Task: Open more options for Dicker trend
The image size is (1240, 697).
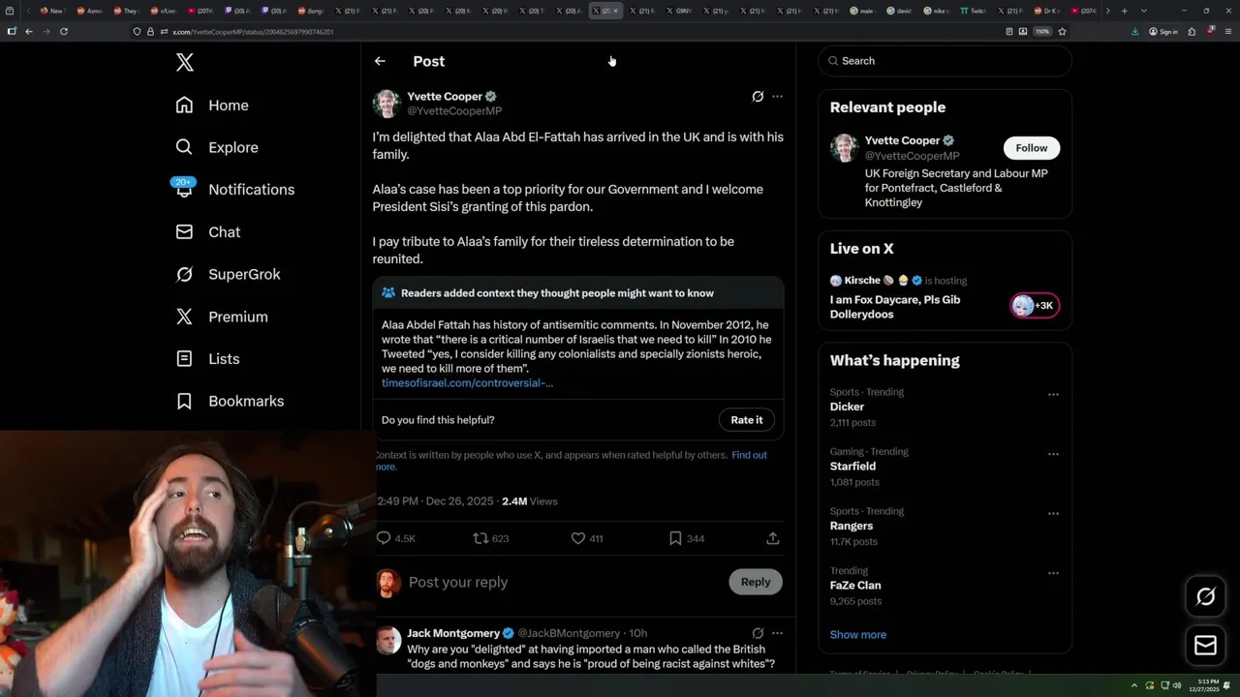Action: pos(1053,395)
